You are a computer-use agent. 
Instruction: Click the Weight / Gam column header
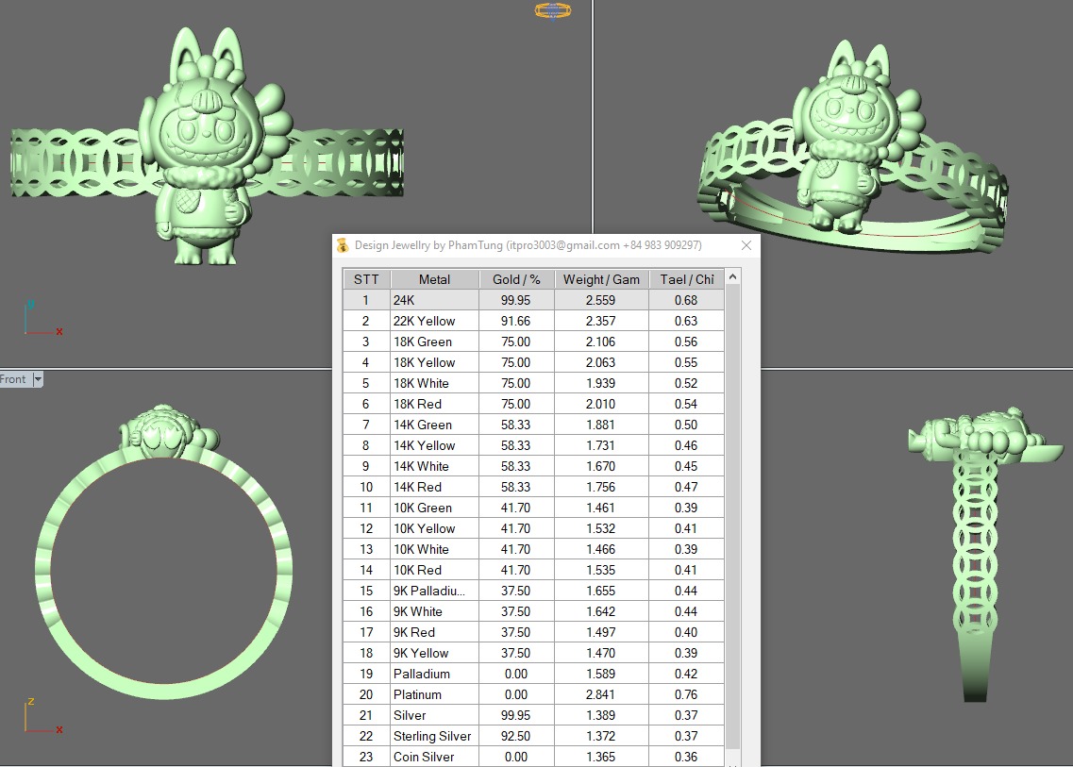601,279
